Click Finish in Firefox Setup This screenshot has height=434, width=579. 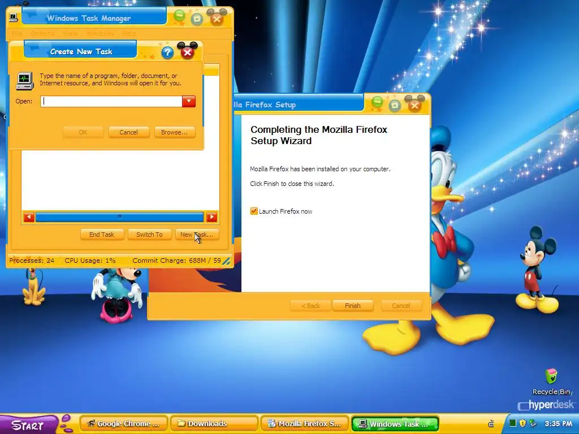click(353, 306)
